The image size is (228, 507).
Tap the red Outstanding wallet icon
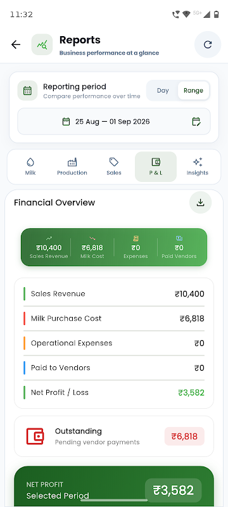(35, 436)
